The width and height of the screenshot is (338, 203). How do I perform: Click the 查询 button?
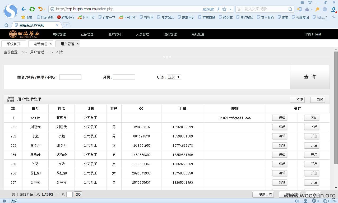310,77
